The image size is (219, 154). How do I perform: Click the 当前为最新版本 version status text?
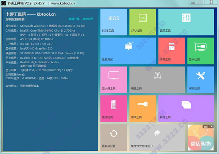click(x=30, y=86)
